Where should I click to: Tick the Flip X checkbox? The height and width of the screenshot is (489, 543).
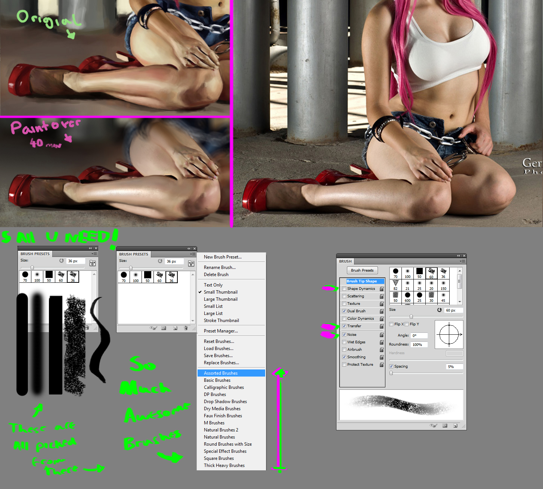click(391, 324)
